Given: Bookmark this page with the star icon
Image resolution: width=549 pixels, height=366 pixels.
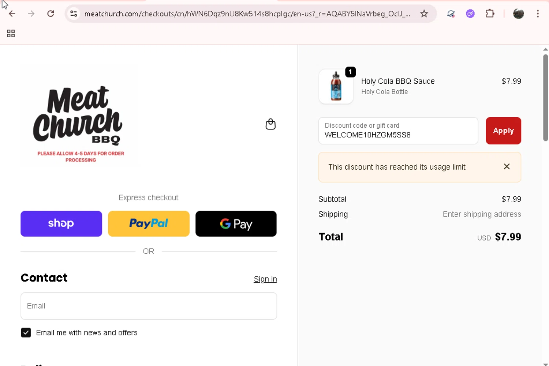Looking at the screenshot, I should pyautogui.click(x=424, y=14).
